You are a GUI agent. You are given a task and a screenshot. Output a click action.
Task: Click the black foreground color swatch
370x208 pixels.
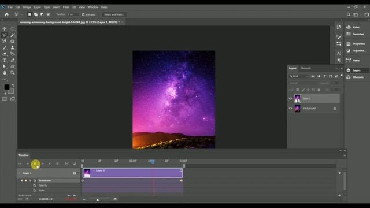coord(7,87)
